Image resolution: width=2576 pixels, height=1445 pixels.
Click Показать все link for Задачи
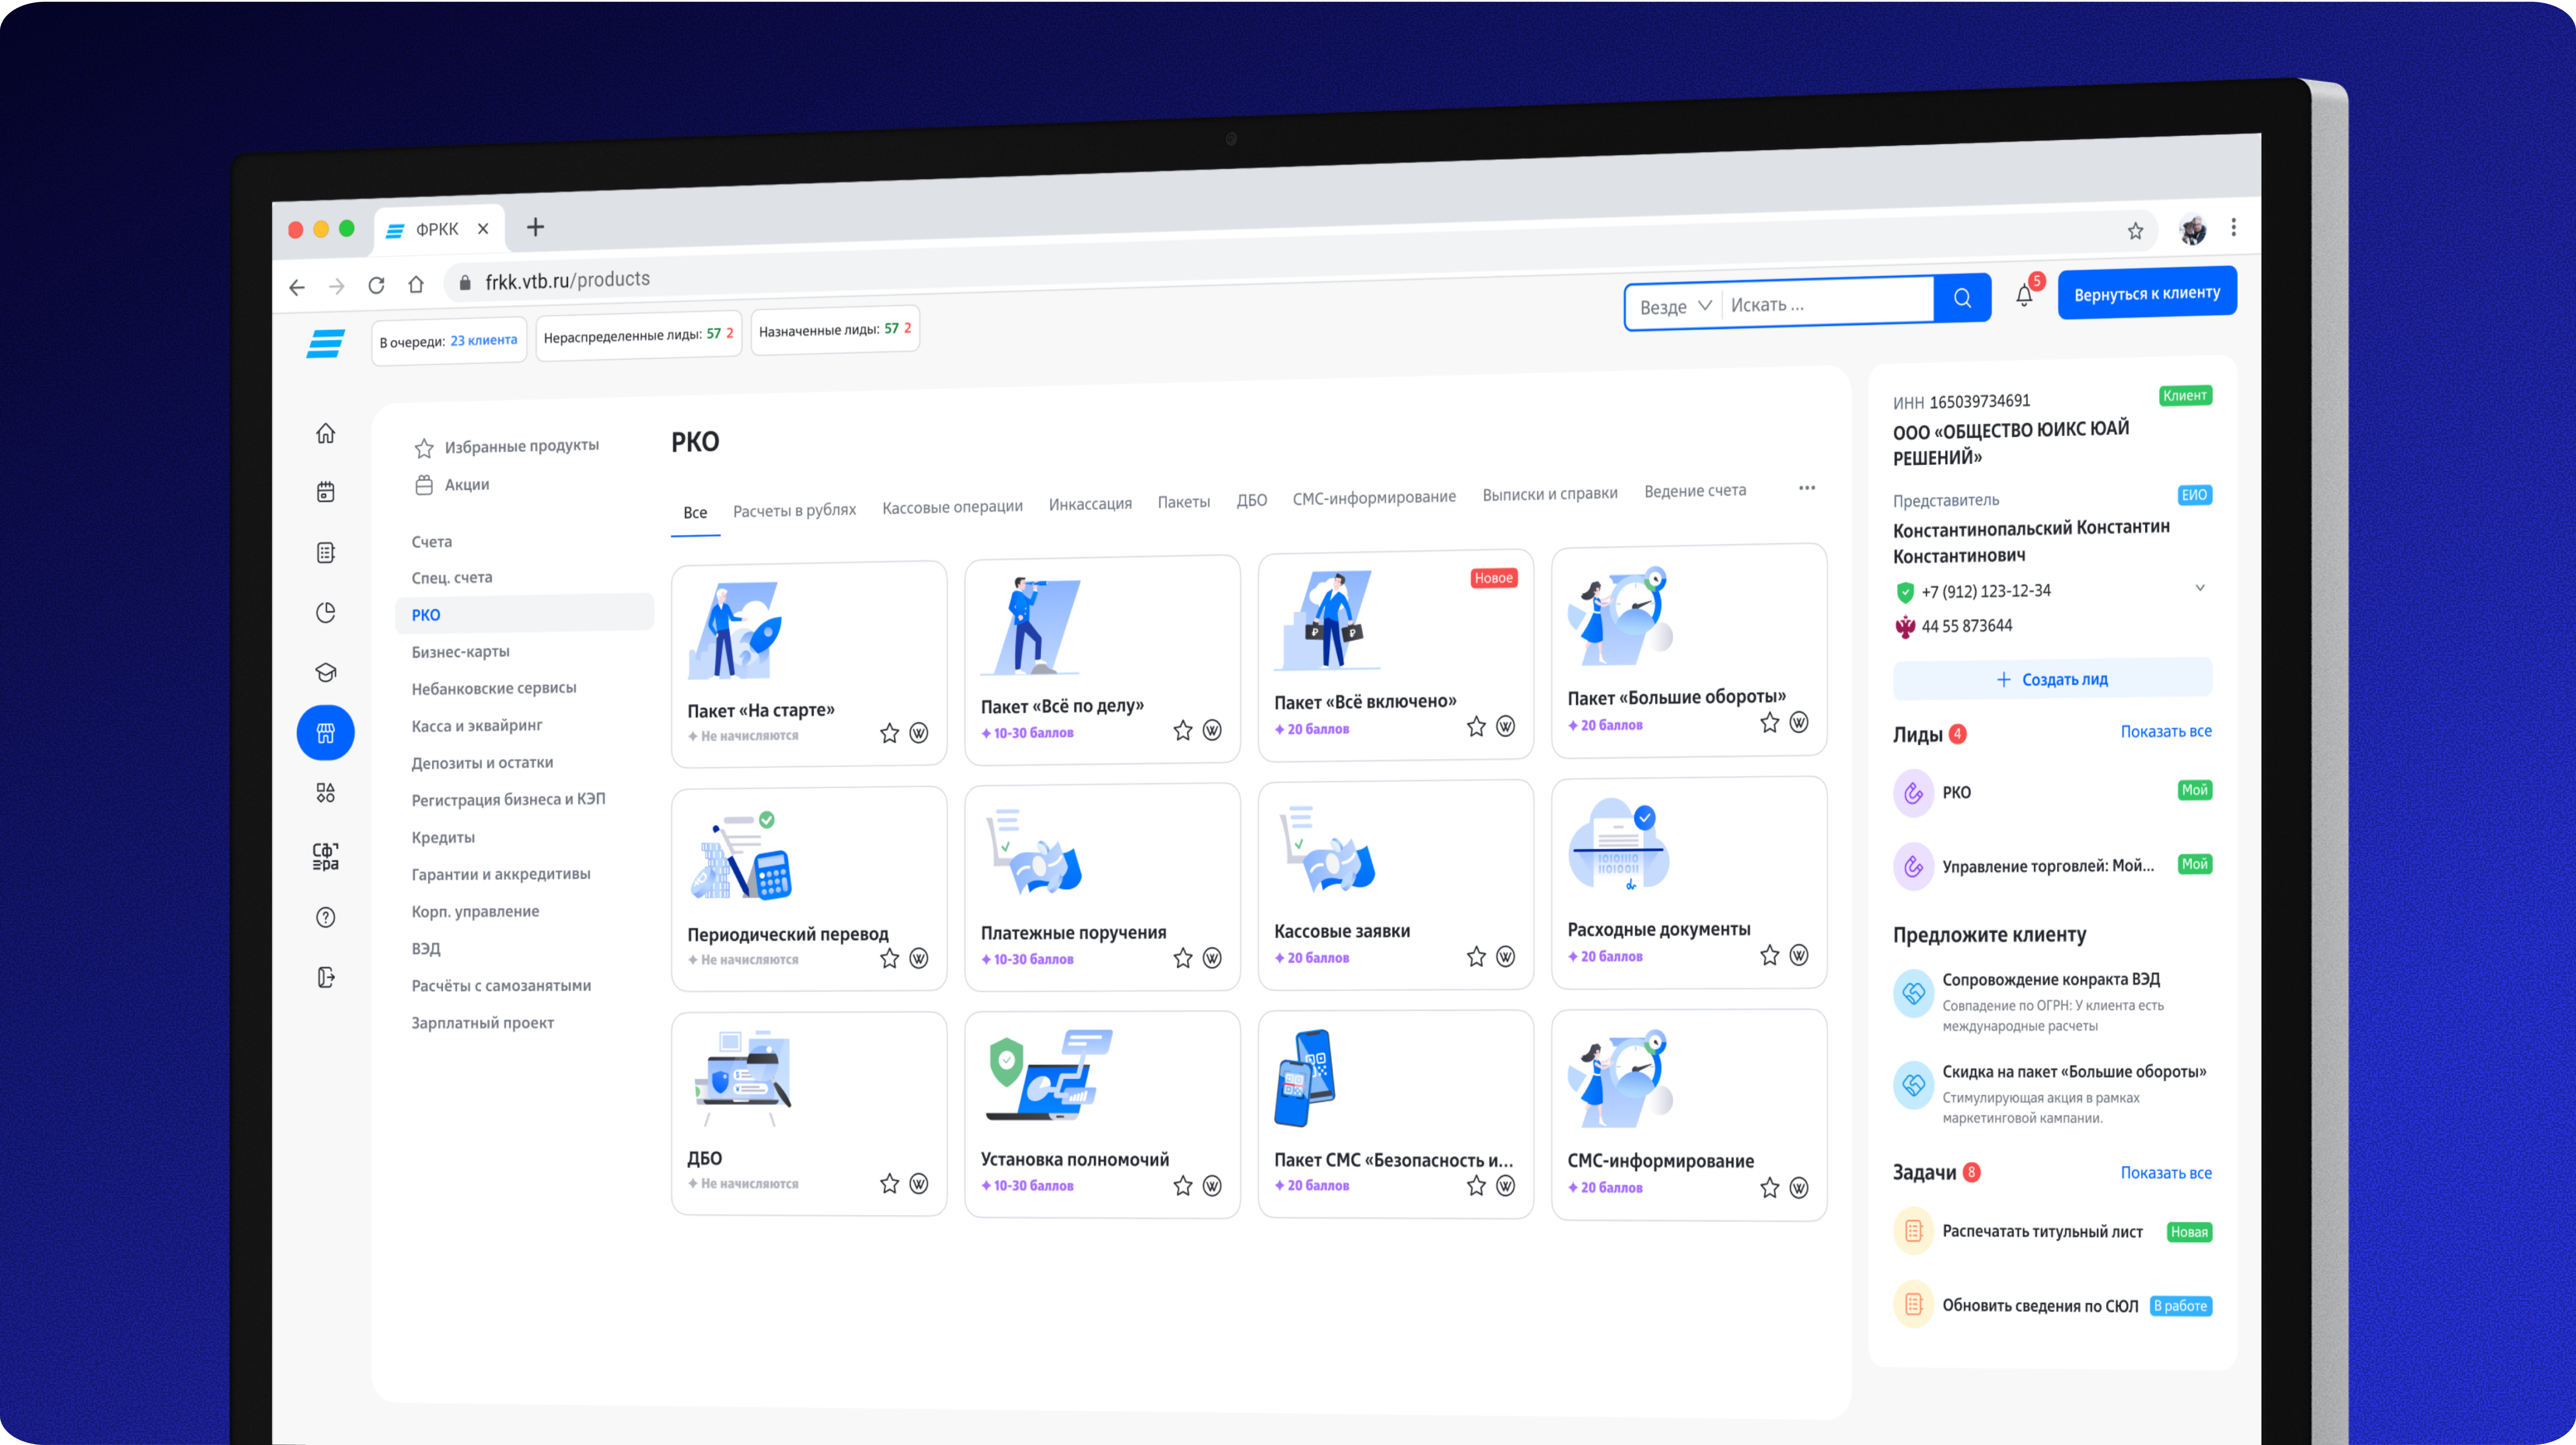tap(2166, 1173)
